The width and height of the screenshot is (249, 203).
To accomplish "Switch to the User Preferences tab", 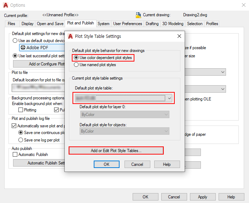I will pos(128,24).
